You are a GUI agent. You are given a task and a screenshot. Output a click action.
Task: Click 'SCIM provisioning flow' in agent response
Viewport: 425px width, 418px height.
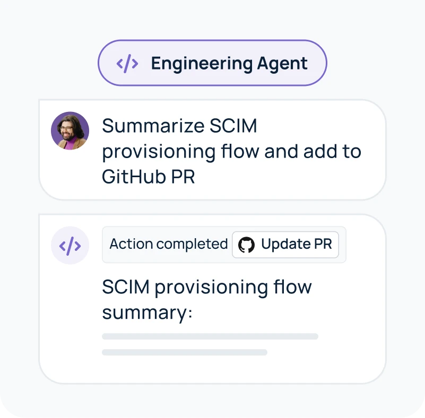click(207, 287)
